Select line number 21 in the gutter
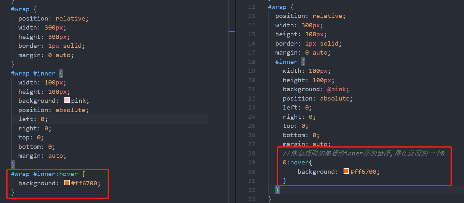464x203 pixels. point(251,89)
